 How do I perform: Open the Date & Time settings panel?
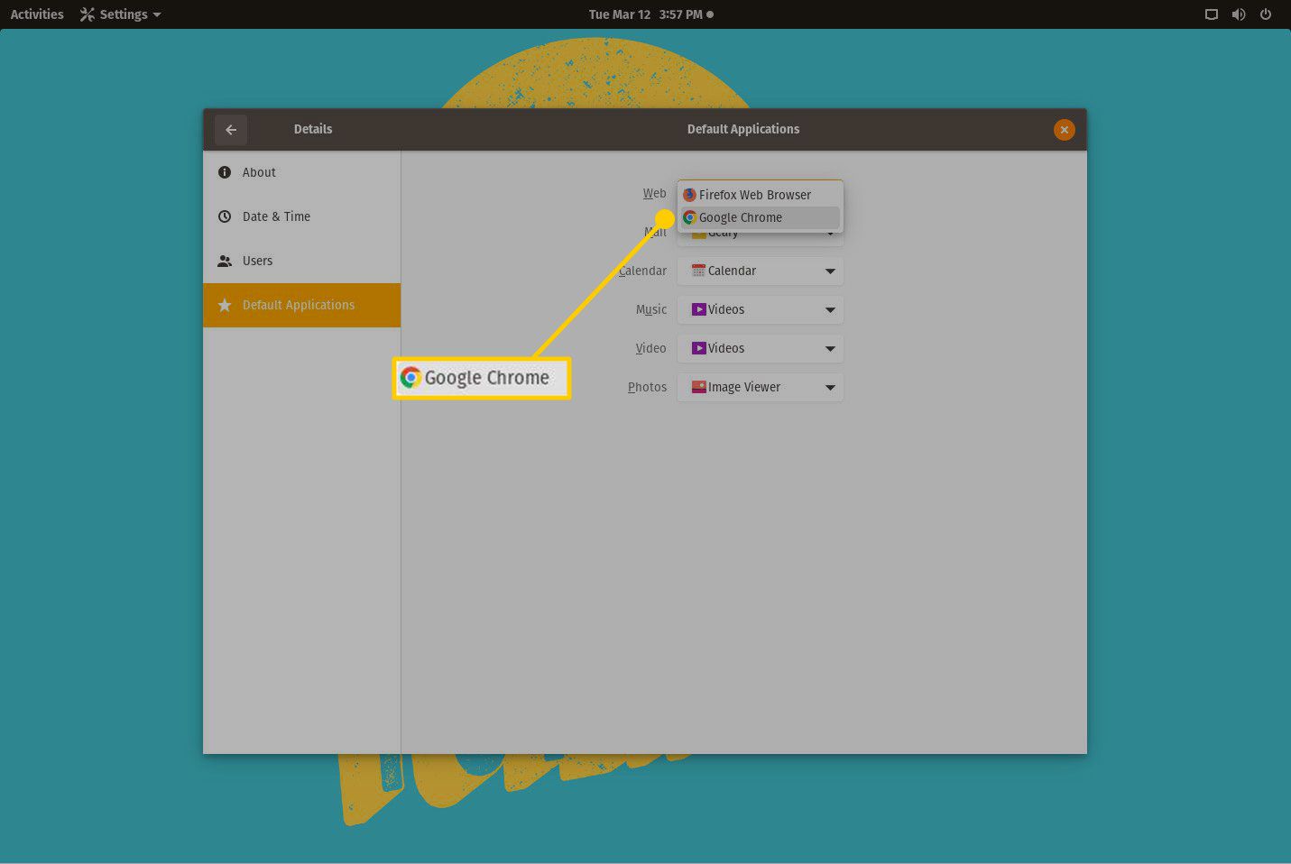301,216
